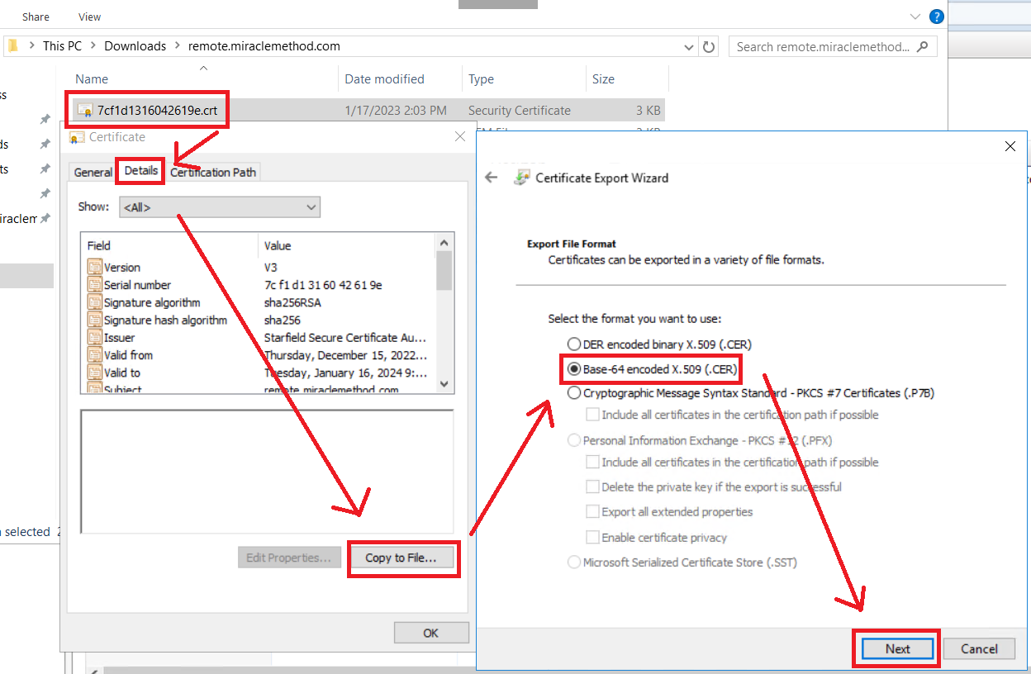The height and width of the screenshot is (674, 1031).
Task: Click the Copy to File button
Action: point(403,558)
